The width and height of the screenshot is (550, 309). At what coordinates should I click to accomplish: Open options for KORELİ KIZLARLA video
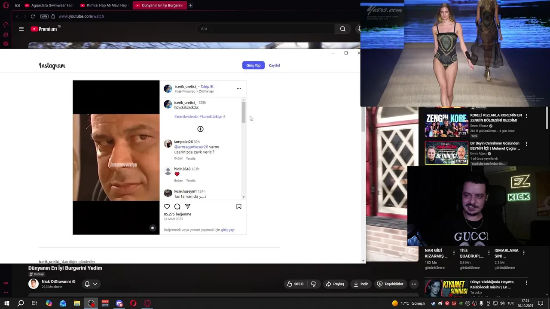pos(526,116)
